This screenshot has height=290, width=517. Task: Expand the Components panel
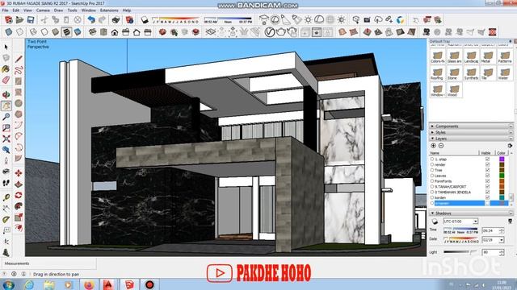coord(471,126)
